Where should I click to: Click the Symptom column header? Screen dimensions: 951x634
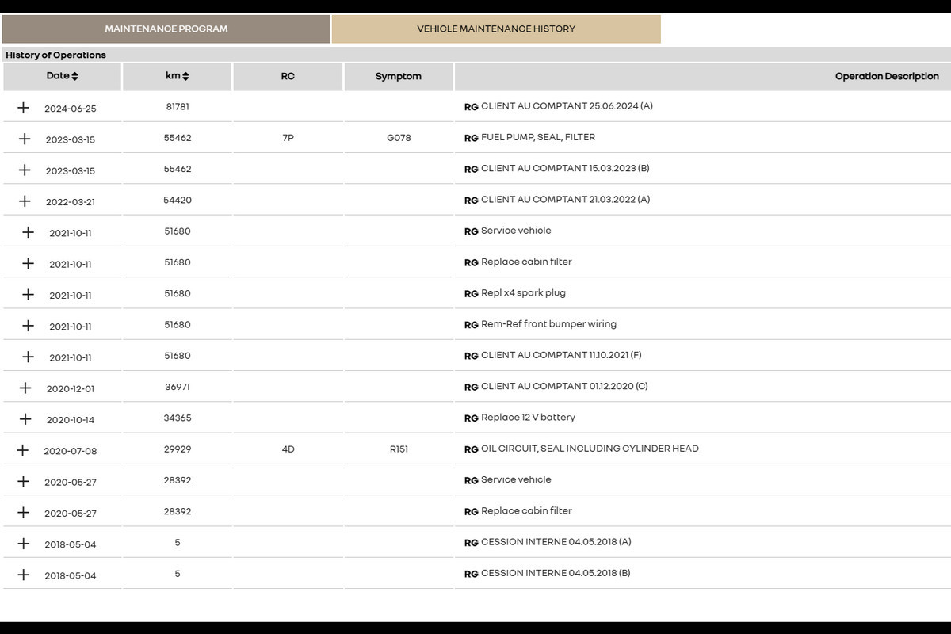point(398,77)
